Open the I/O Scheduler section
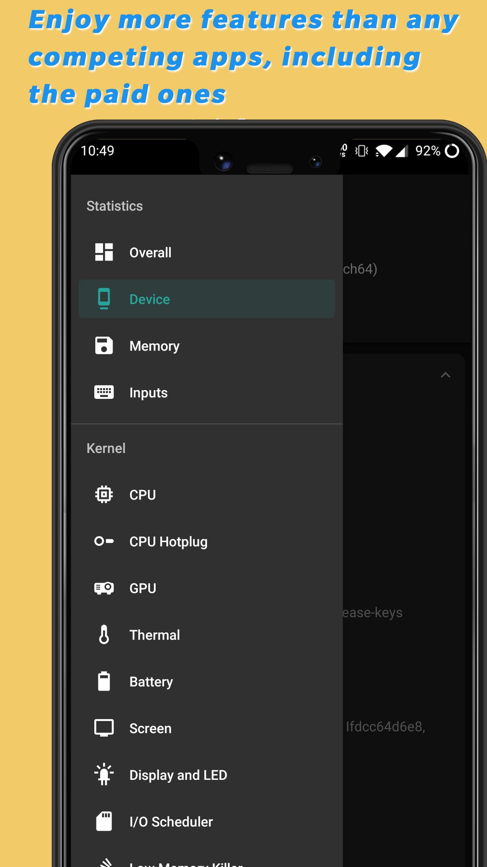487x867 pixels. [171, 821]
